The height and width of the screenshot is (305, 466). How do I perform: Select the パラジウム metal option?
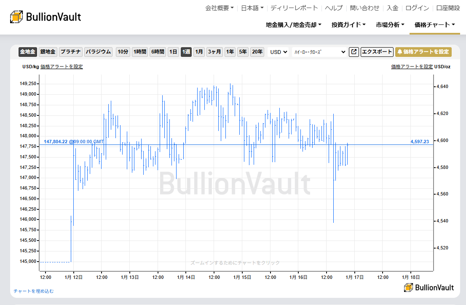[x=98, y=52]
